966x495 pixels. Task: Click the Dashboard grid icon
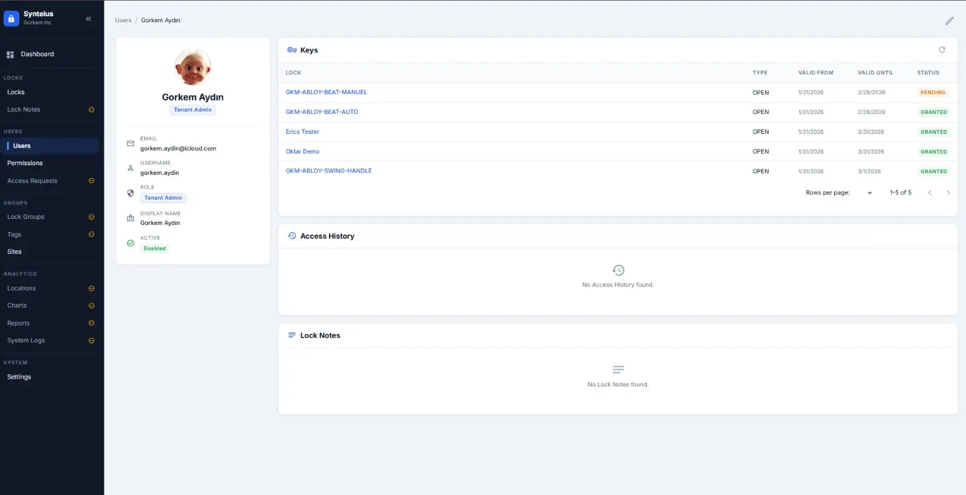click(x=10, y=55)
